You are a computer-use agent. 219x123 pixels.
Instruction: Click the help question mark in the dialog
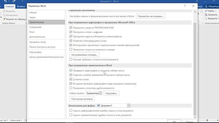pos(185,6)
